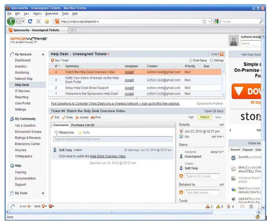
Task: Open the File menu
Action: point(9,14)
